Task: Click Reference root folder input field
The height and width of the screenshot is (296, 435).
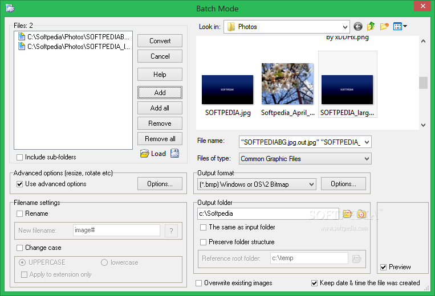Action: click(309, 258)
